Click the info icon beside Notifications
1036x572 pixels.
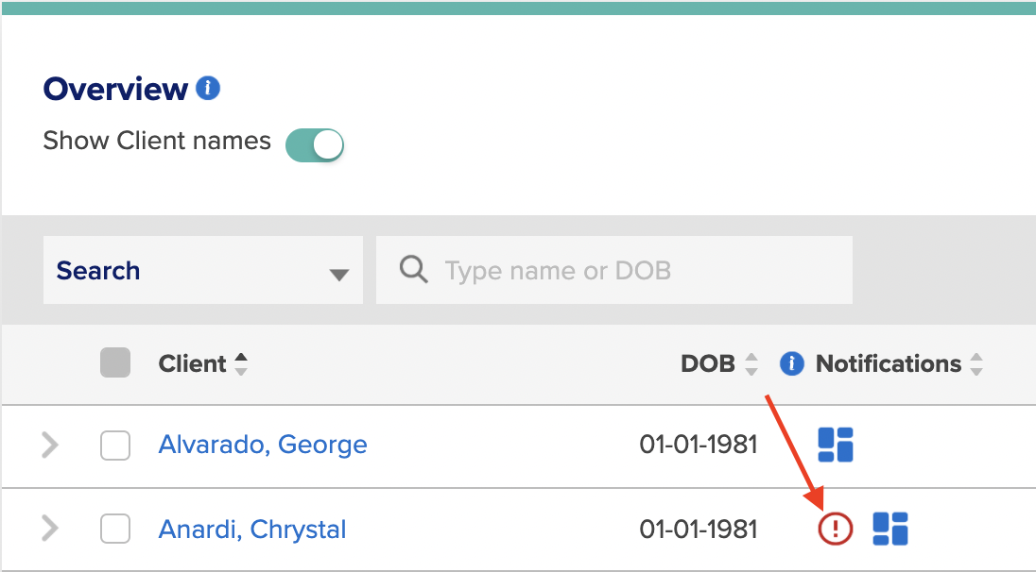[791, 363]
